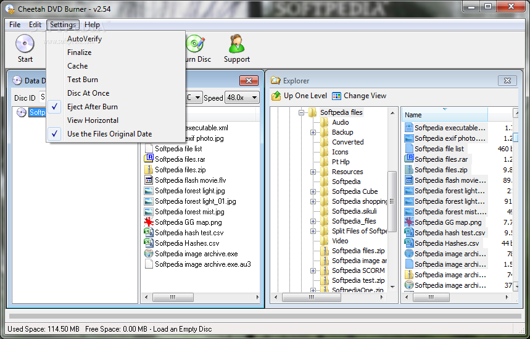The width and height of the screenshot is (530, 339).
Task: Expand the Split Files of Softpedia node
Action: pos(313,231)
